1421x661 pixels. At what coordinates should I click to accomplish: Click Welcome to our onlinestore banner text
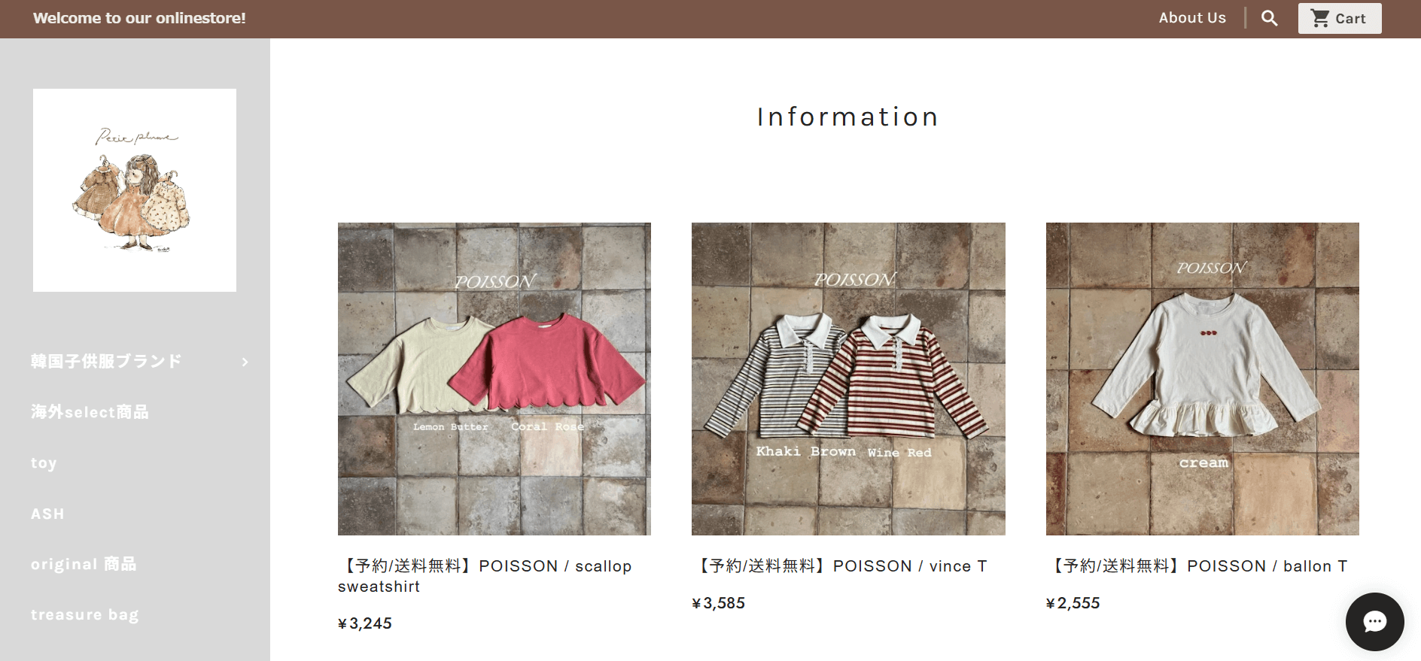click(x=139, y=18)
